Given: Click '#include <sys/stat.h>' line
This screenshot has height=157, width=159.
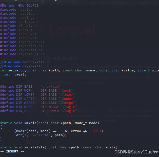Looking at the screenshot, I should (x=21, y=46).
